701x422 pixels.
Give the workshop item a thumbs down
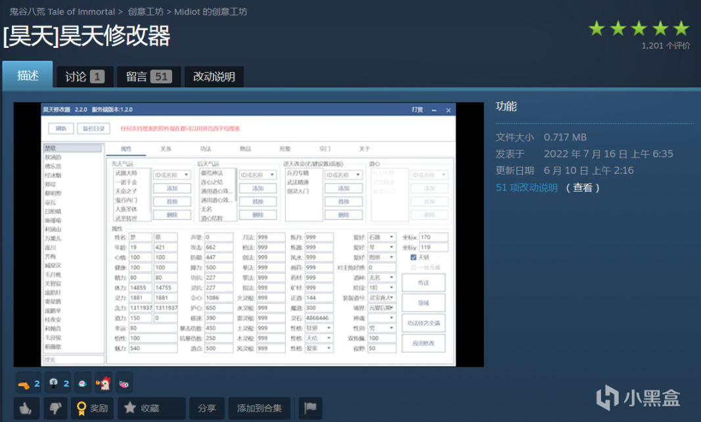tap(55, 408)
